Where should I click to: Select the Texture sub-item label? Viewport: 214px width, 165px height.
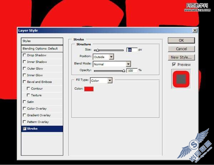tap(36, 95)
